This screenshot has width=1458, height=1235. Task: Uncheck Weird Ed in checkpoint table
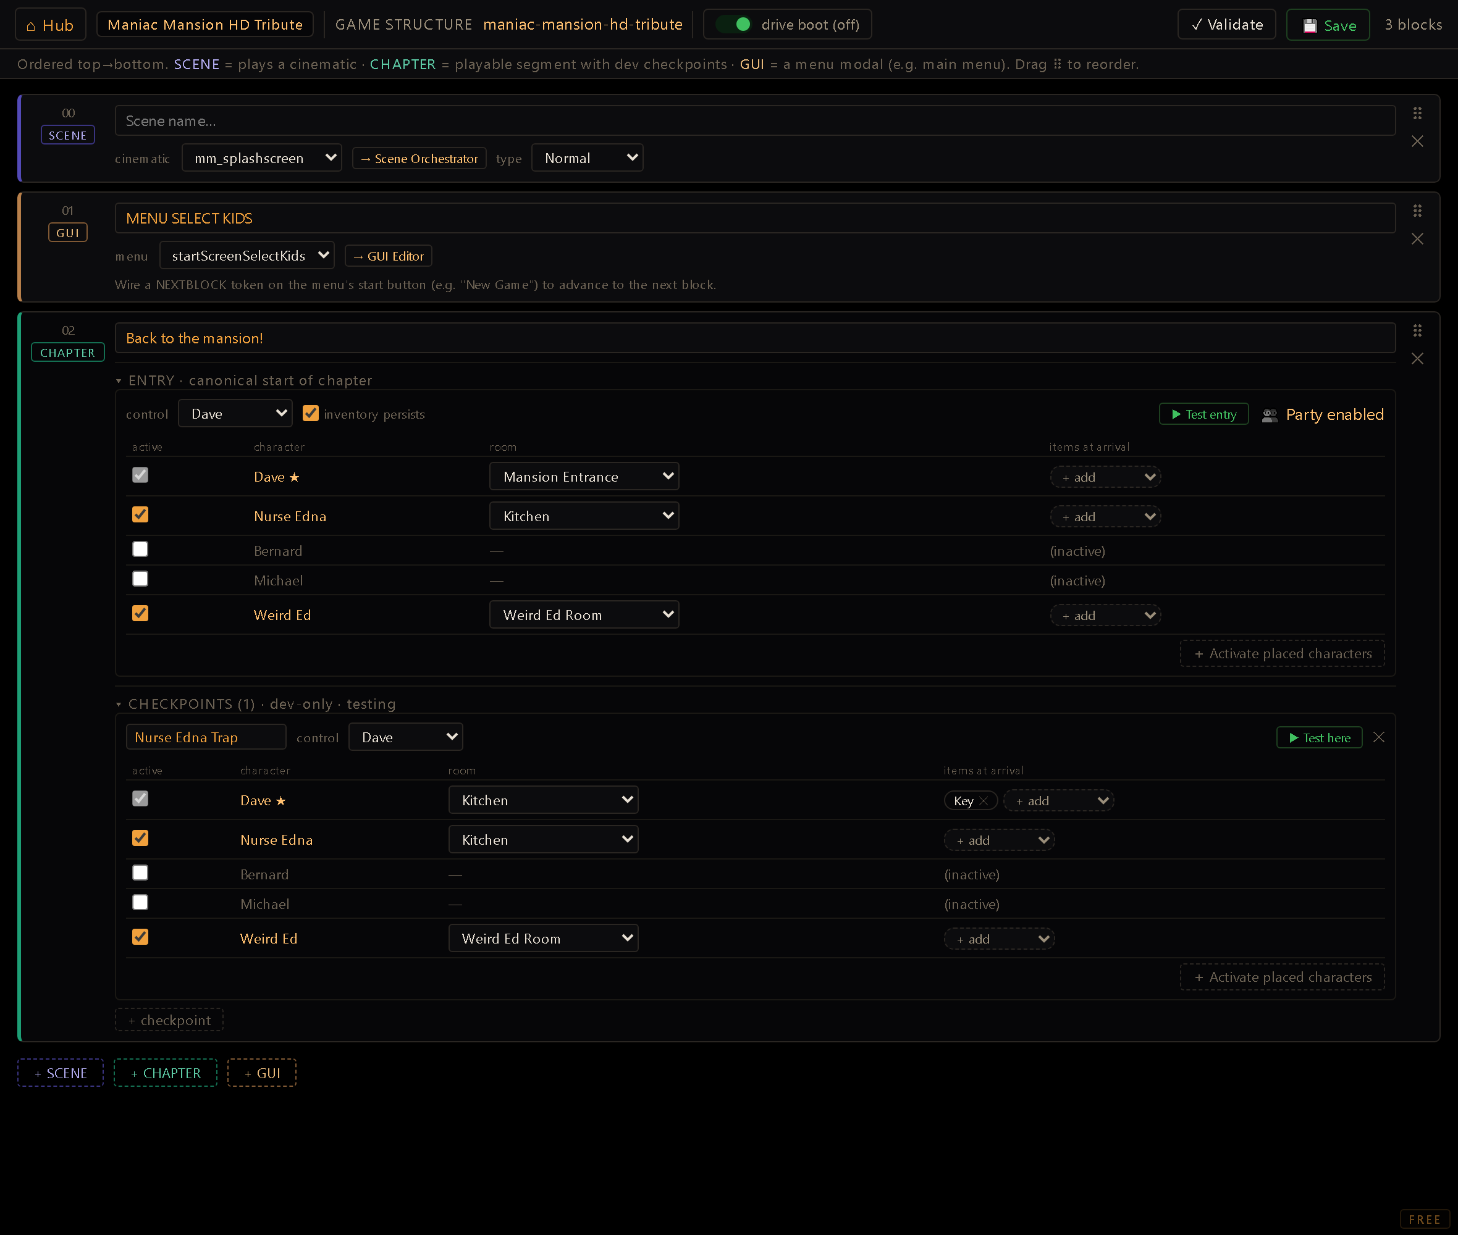coord(140,937)
